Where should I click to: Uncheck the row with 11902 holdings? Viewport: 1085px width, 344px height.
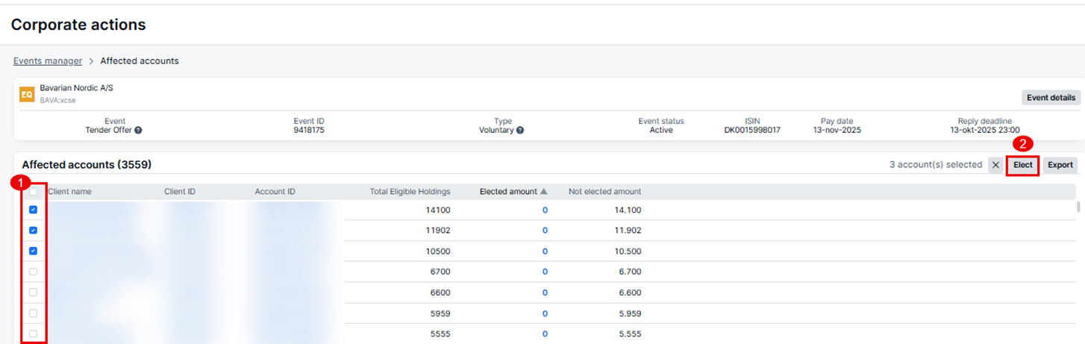(33, 231)
